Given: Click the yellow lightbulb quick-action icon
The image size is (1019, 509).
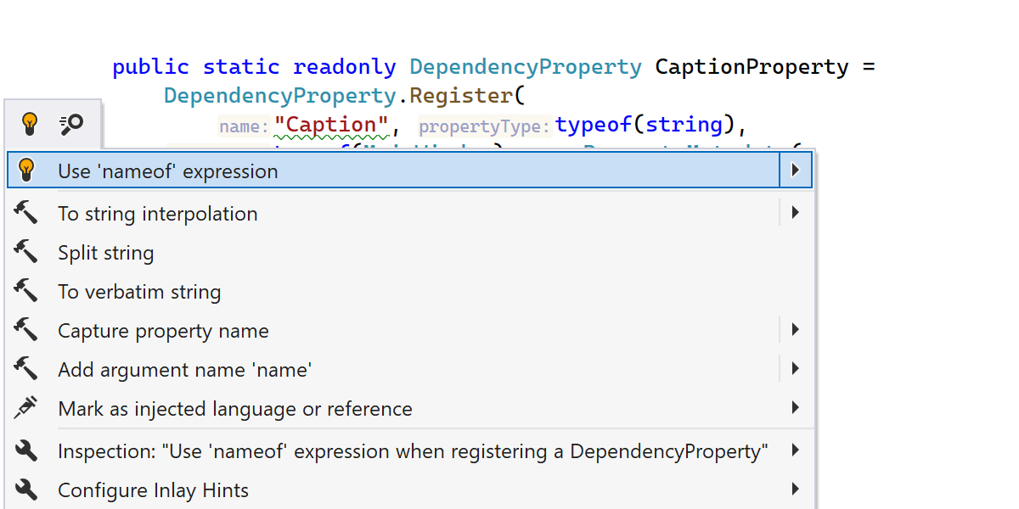Looking at the screenshot, I should coord(30,125).
